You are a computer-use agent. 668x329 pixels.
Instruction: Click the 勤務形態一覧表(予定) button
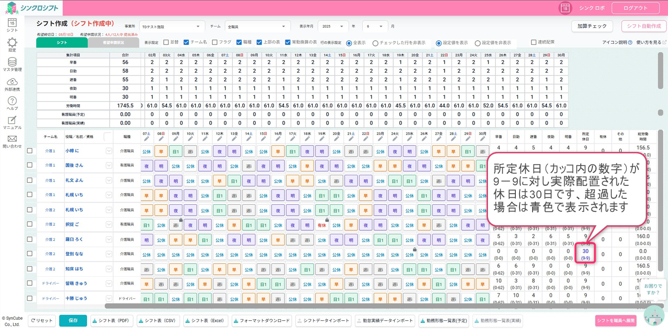[x=444, y=321]
